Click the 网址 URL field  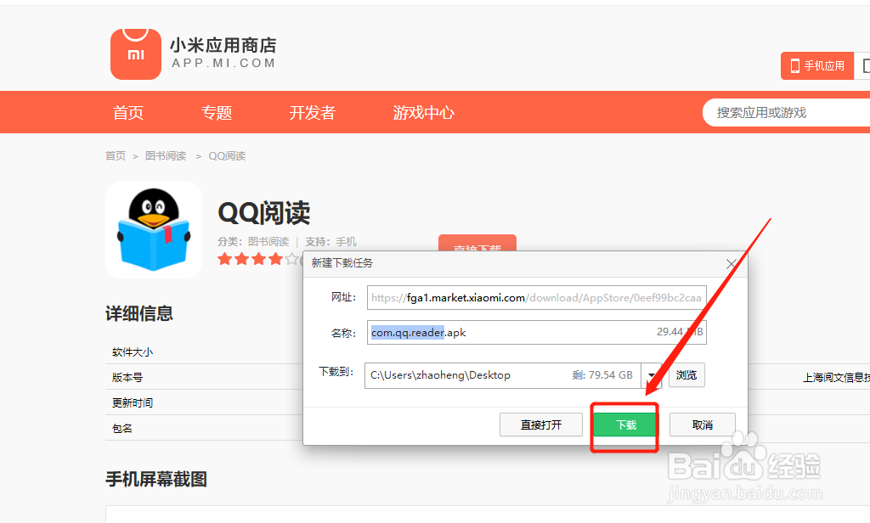click(537, 298)
